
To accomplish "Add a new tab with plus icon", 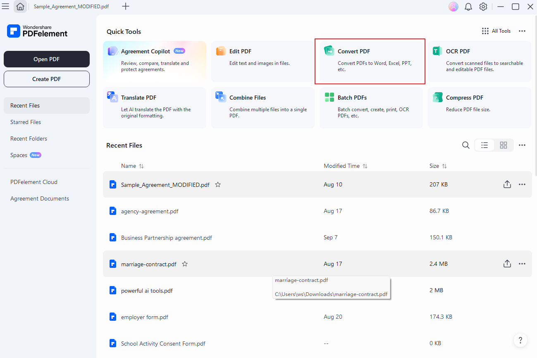I will coord(126,7).
